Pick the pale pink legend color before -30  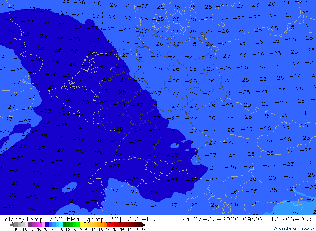coord(43,225)
